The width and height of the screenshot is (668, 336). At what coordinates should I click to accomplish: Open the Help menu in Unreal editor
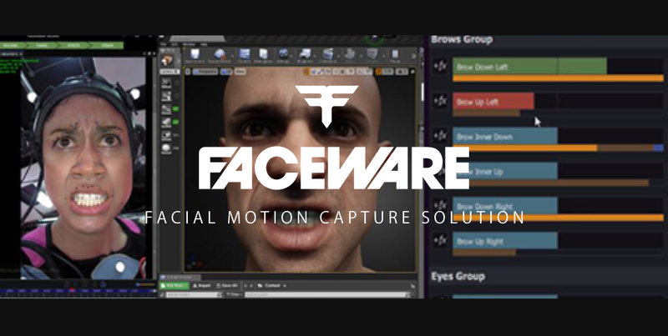(204, 44)
